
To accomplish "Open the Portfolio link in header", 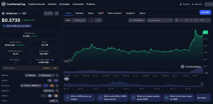I will (185, 4).
